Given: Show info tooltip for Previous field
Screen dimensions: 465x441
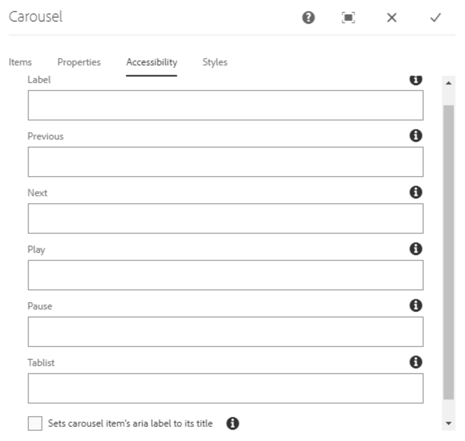Looking at the screenshot, I should [416, 136].
